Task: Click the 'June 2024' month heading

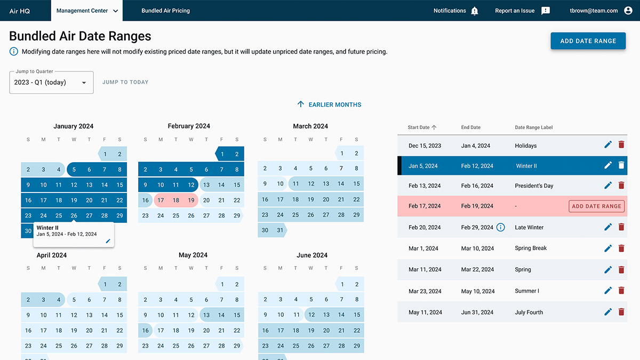Action: pos(312,255)
